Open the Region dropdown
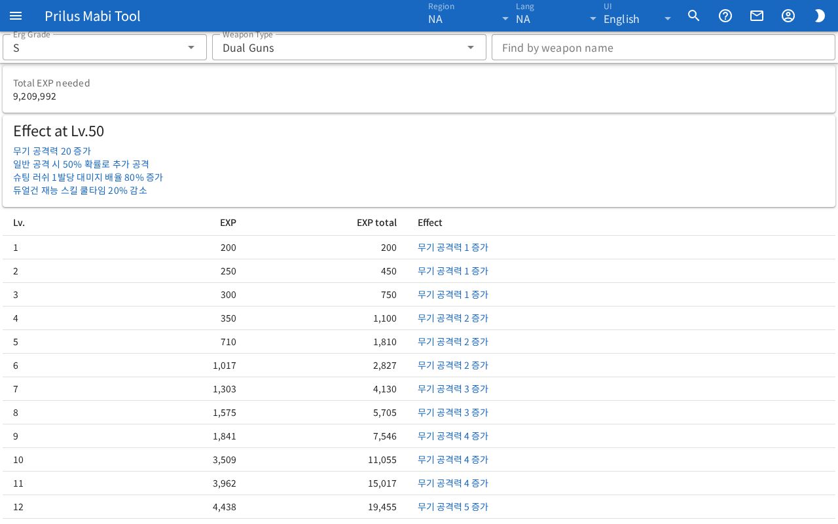This screenshot has width=838, height=524. point(469,16)
